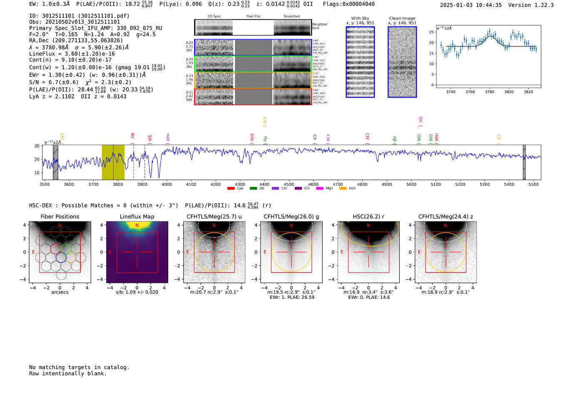Click the λ = 3780.98Å wavelength line
This screenshot has height=396, width=583.
79,47
